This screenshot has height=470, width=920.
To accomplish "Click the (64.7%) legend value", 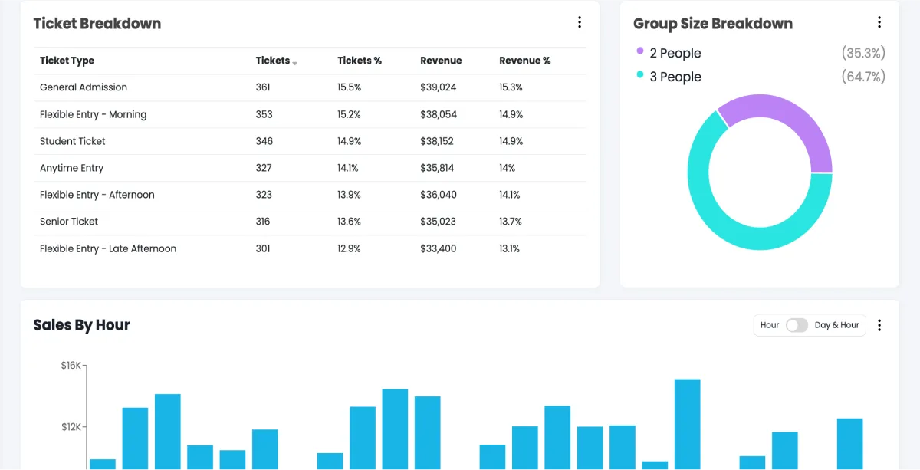I will click(x=863, y=77).
